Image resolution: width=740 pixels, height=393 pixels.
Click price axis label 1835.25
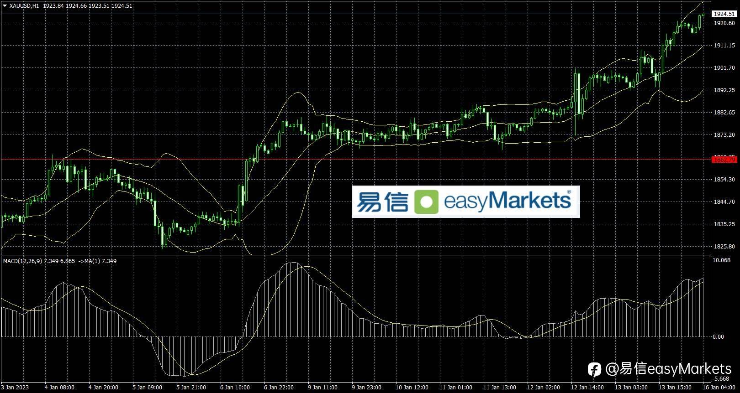click(x=724, y=224)
